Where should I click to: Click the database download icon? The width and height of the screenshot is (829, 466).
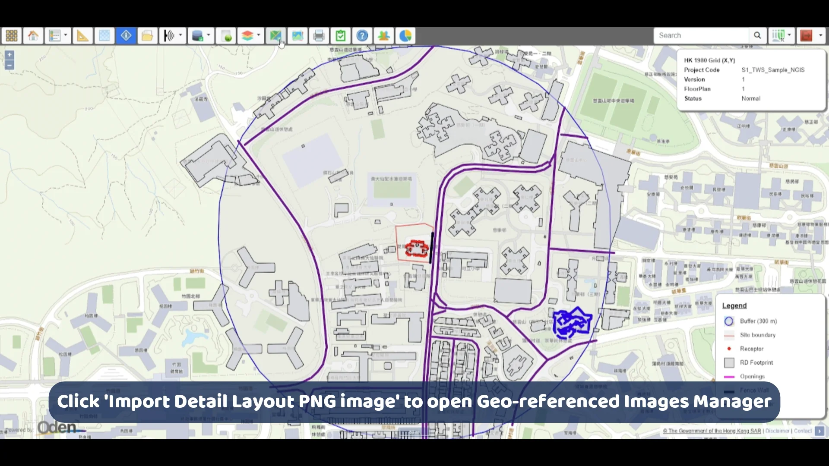[x=197, y=36]
